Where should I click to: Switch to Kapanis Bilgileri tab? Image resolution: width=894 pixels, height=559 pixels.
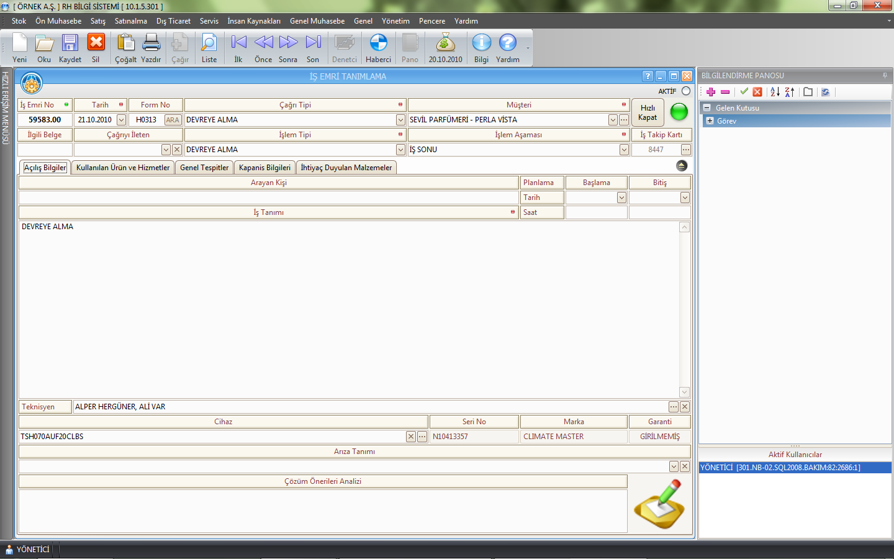(264, 168)
